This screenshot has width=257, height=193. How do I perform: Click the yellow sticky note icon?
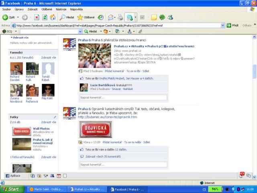coord(154,17)
